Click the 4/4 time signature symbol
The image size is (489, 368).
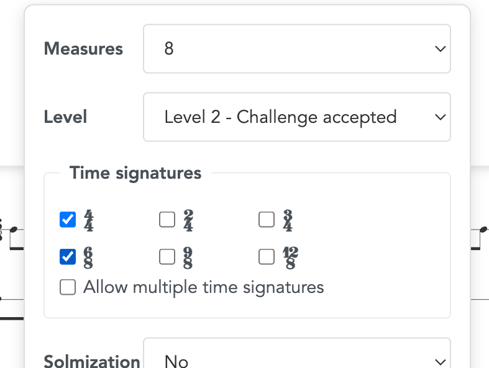[x=88, y=220]
